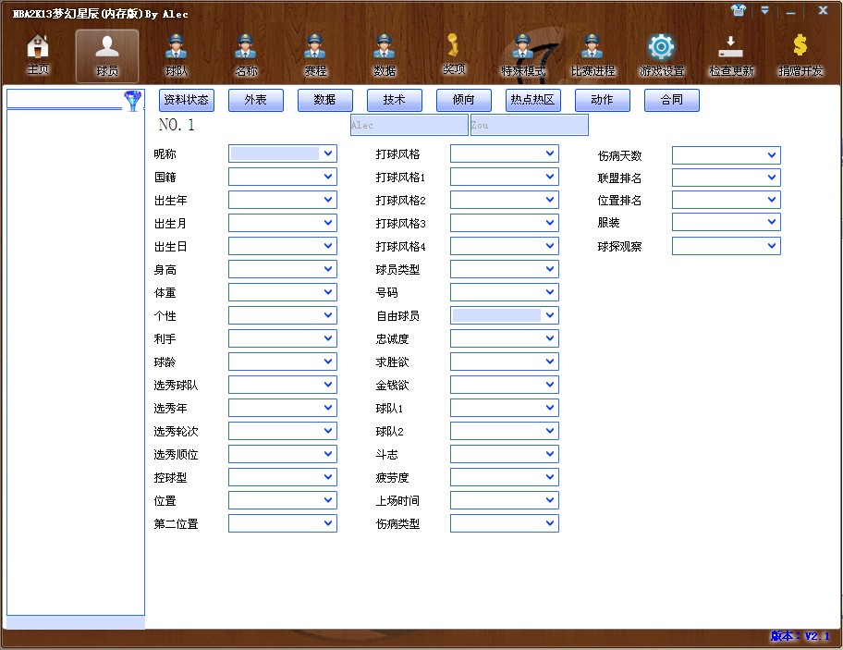Select the 球员 player icon
Screen dimensions: 843x650
pos(107,55)
